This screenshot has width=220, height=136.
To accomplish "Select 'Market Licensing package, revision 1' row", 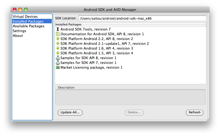I will pos(130,67).
